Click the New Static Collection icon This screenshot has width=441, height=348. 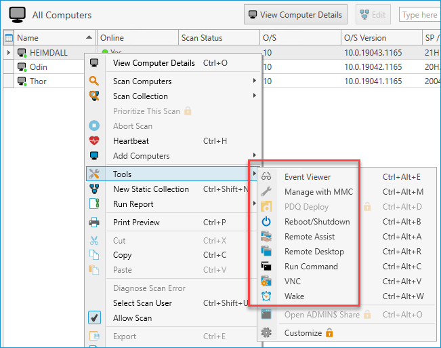94,189
